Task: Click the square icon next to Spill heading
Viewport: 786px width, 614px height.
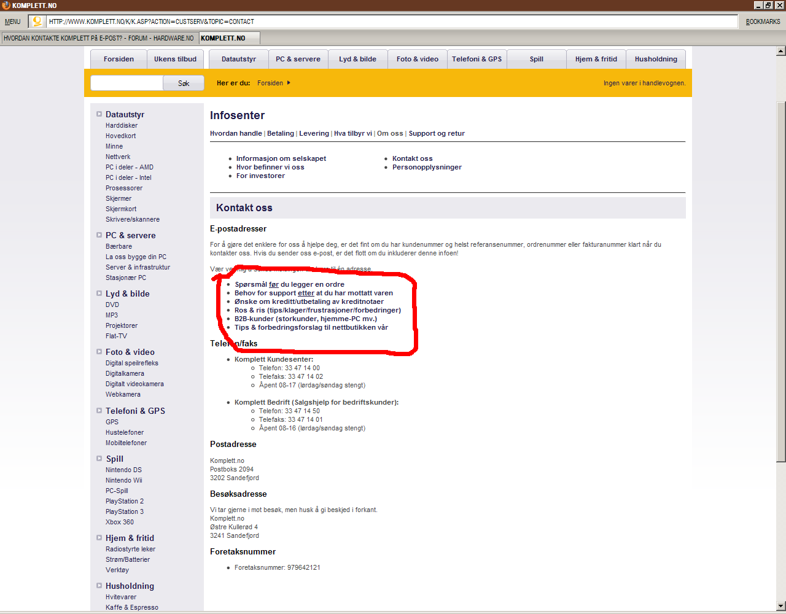Action: click(x=99, y=459)
